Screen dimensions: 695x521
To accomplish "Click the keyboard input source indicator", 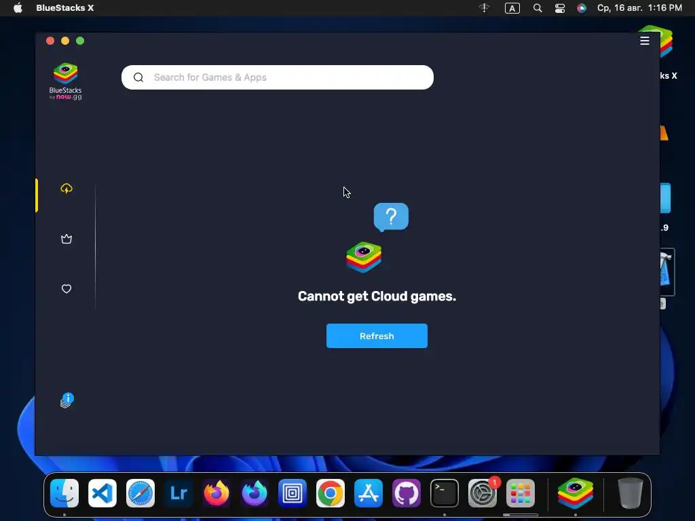I will [x=512, y=8].
